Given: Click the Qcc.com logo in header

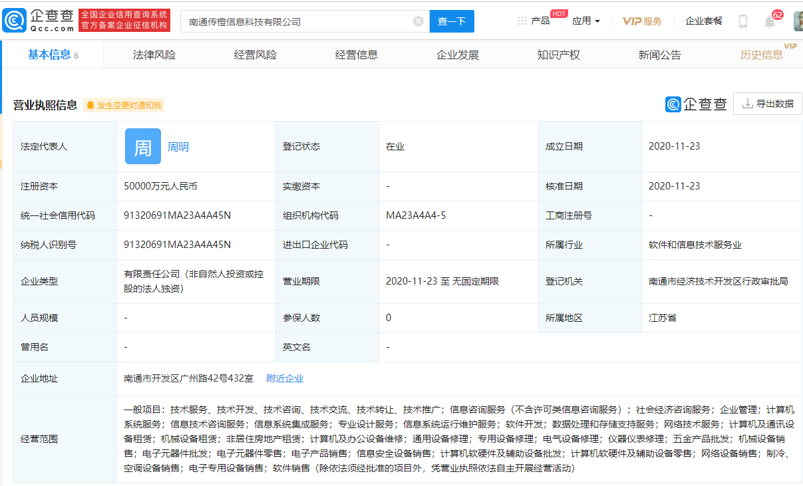Looking at the screenshot, I should (38, 21).
